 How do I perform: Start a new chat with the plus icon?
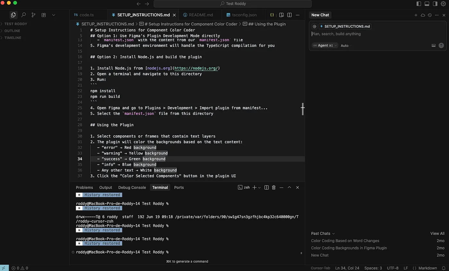click(x=416, y=15)
